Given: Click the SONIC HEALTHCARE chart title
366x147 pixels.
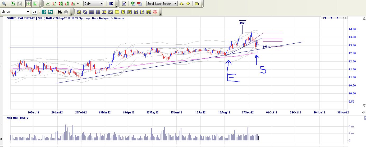Looking at the screenshot, I should (66, 18).
